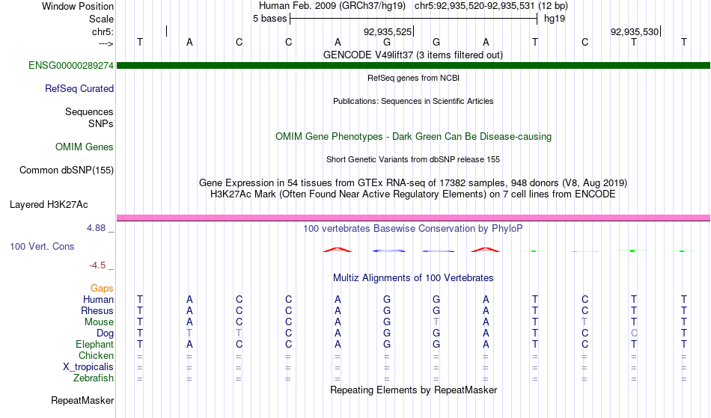
Task: Click the 100 Vert. Cons label
Action: (42, 246)
